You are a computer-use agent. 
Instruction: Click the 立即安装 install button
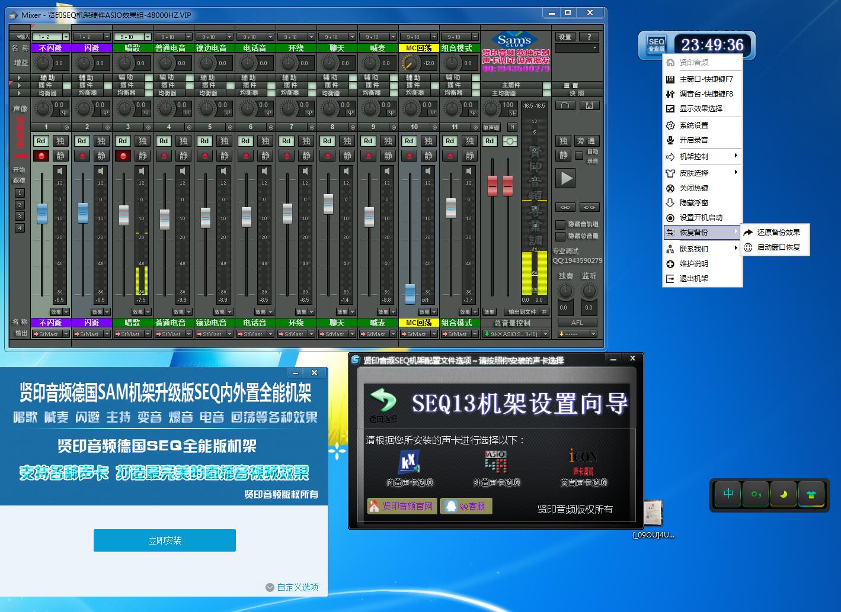click(x=164, y=540)
